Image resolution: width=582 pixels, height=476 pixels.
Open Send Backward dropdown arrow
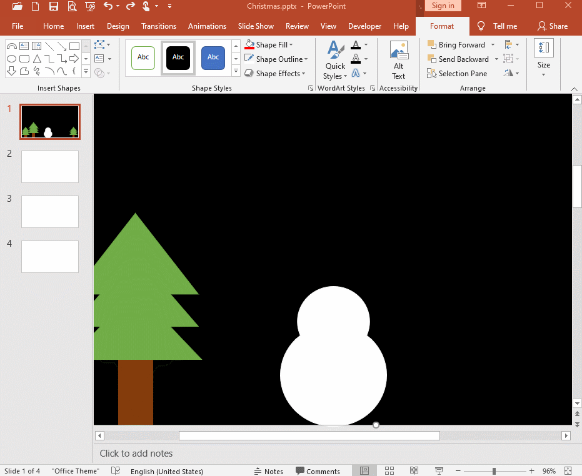(x=496, y=59)
